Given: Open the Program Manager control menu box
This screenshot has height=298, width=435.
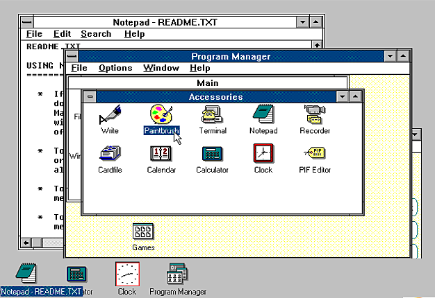Looking at the screenshot, I should click(72, 56).
